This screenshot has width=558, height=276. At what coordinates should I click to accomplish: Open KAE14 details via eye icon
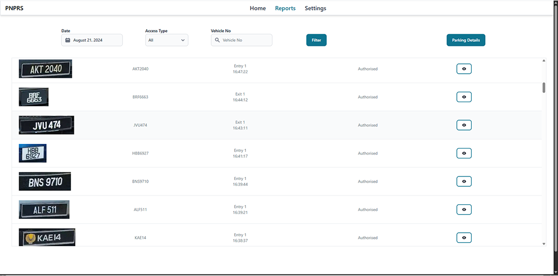(463, 238)
